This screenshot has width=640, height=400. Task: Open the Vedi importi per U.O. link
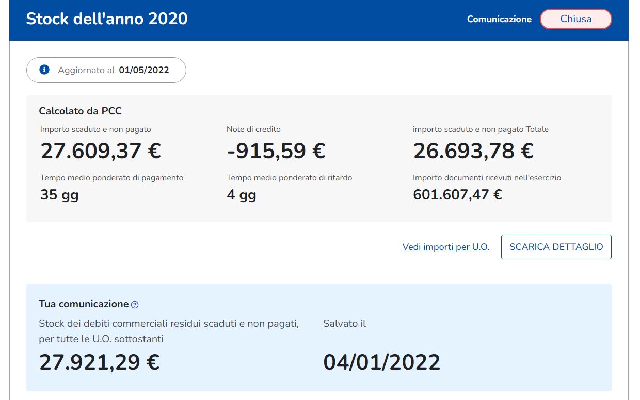tap(445, 247)
